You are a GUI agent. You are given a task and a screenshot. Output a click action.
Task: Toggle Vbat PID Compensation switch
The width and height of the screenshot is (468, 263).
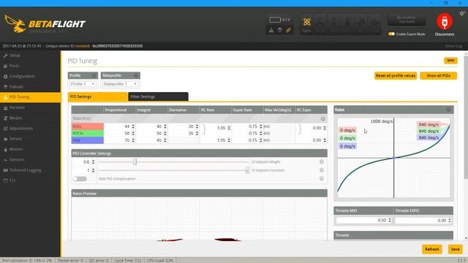80,178
